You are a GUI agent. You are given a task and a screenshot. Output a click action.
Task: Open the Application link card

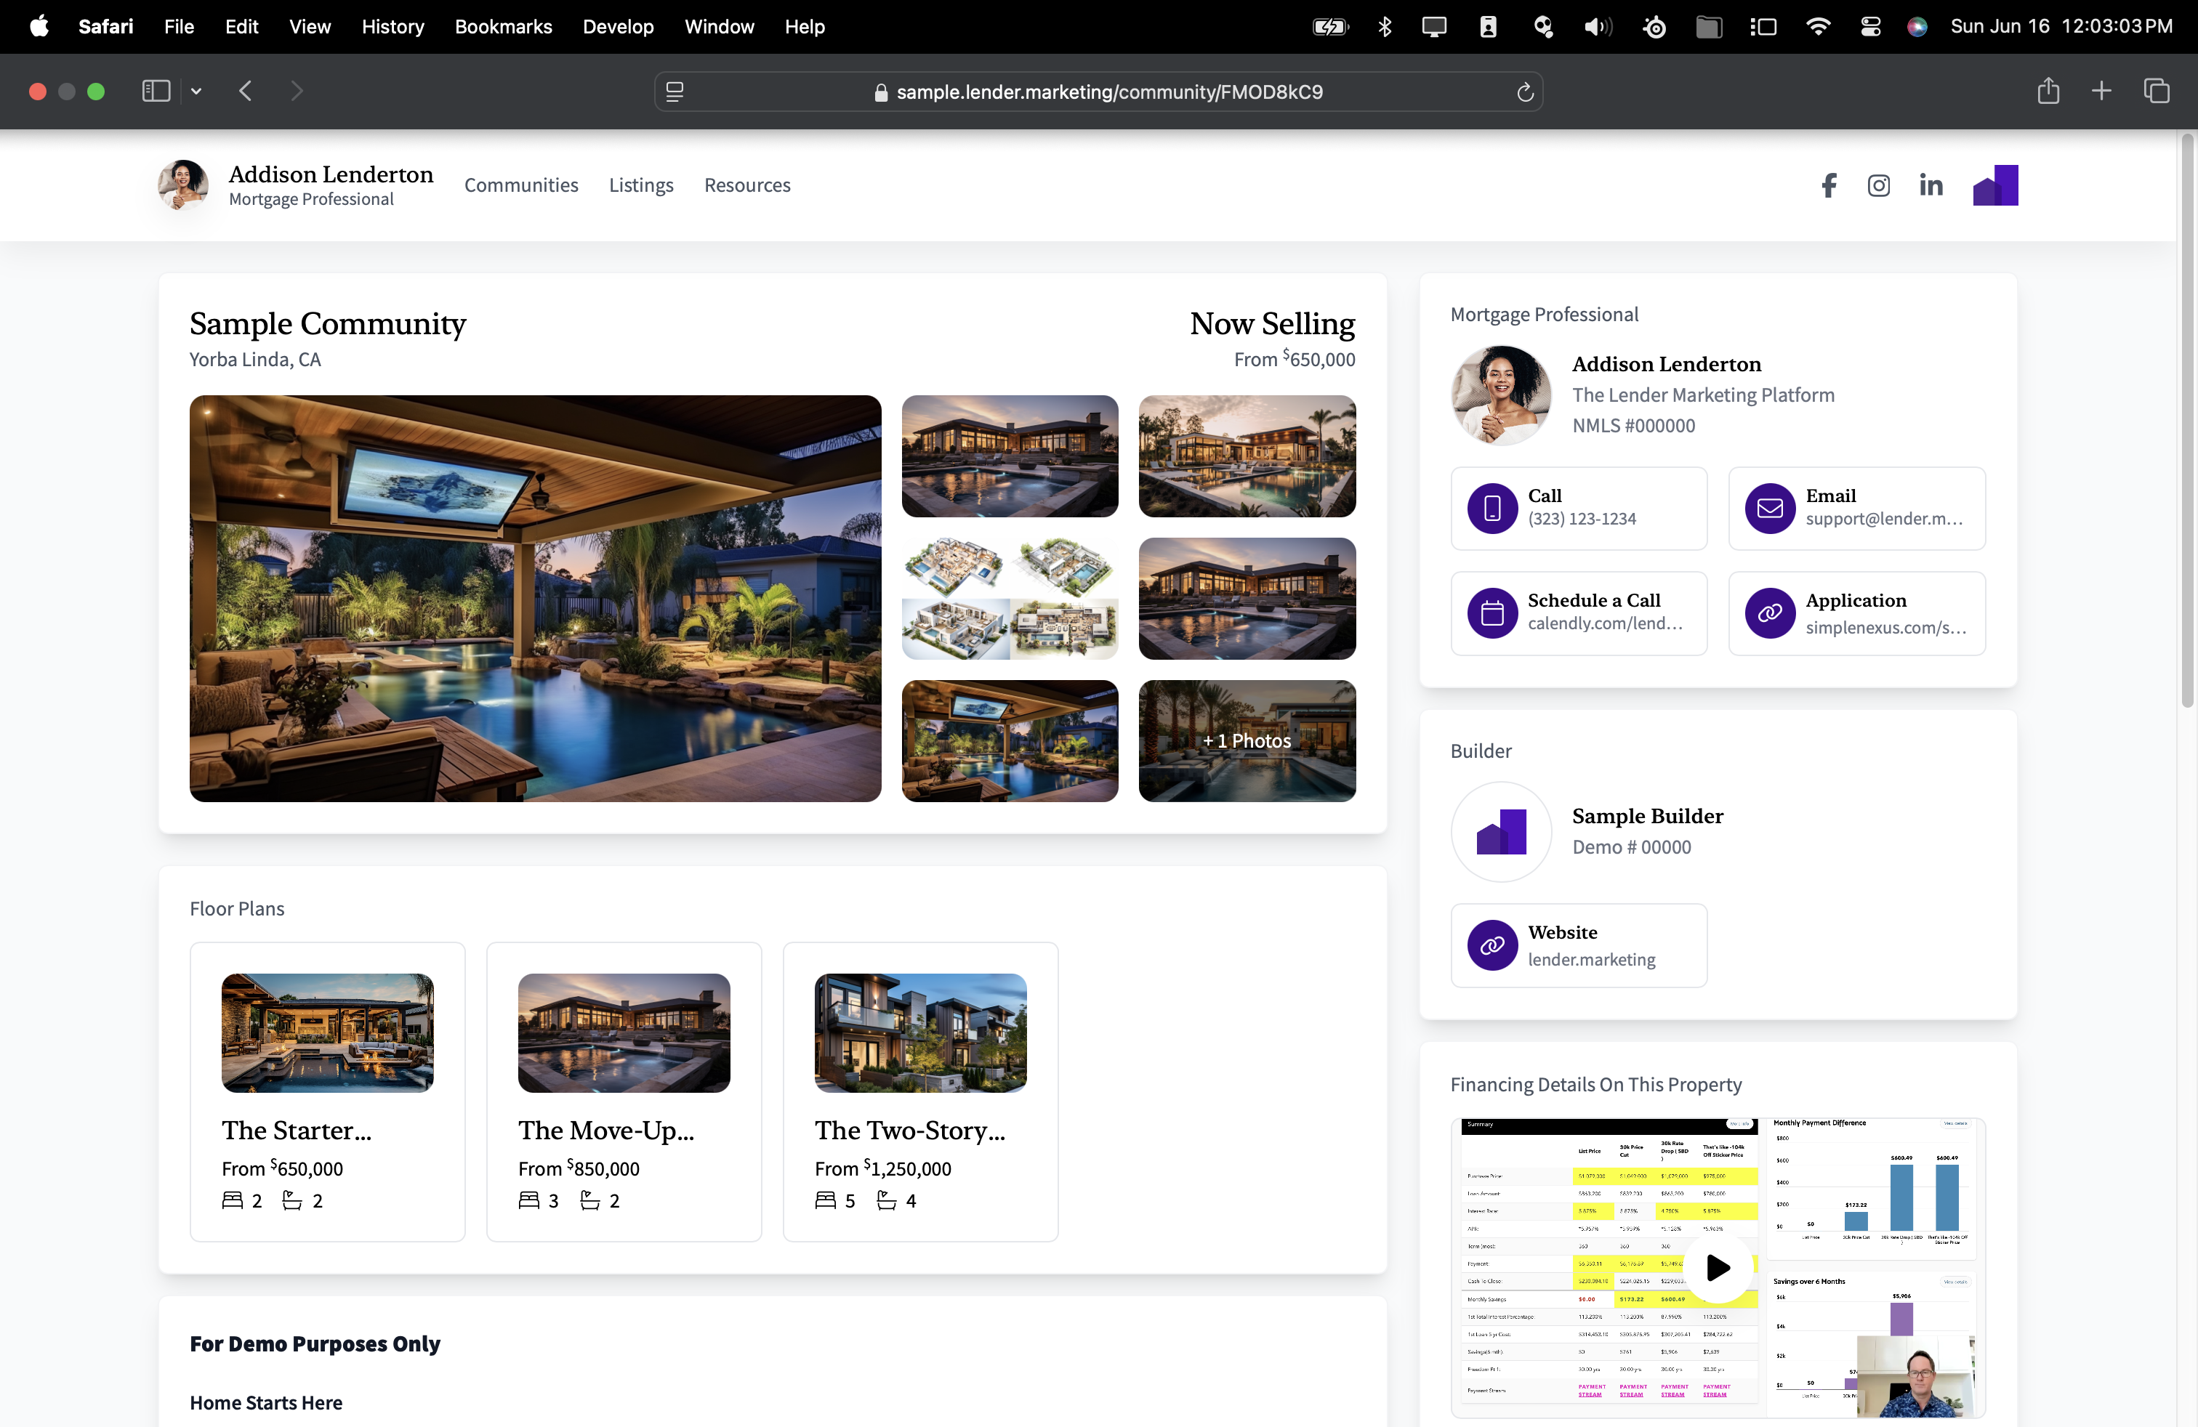pos(1856,613)
